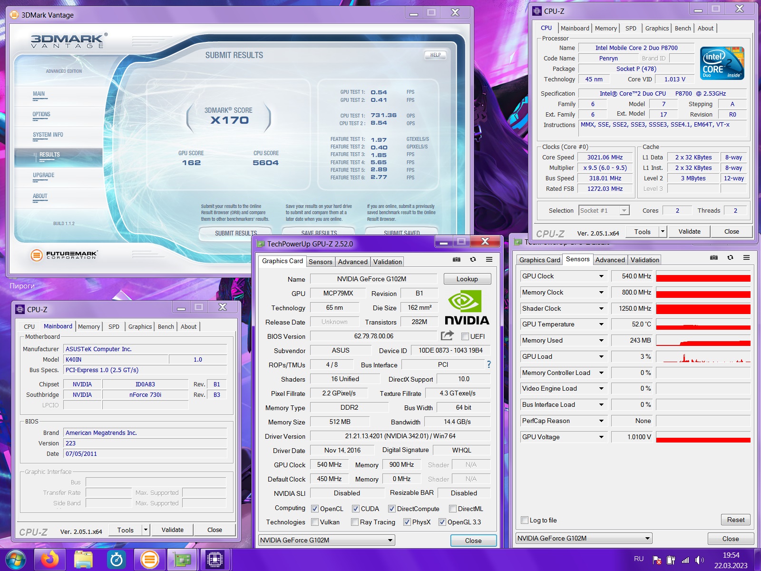Open Windows Explorer from the taskbar
761x571 pixels.
pos(83,560)
